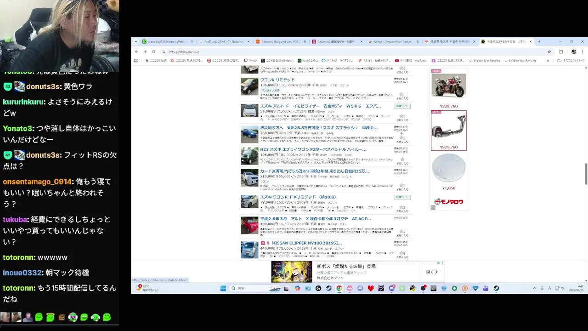
Task: Favorite the ワゴンR リミテッド listing star
Action: coord(402,93)
